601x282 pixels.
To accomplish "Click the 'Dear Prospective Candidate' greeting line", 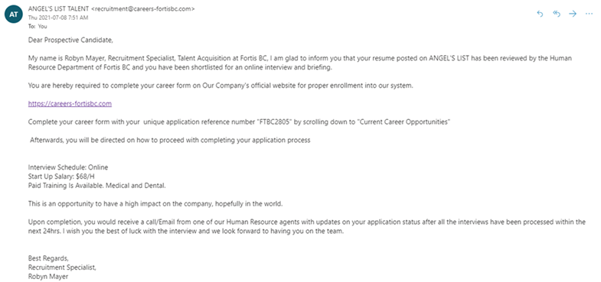I will pos(71,40).
